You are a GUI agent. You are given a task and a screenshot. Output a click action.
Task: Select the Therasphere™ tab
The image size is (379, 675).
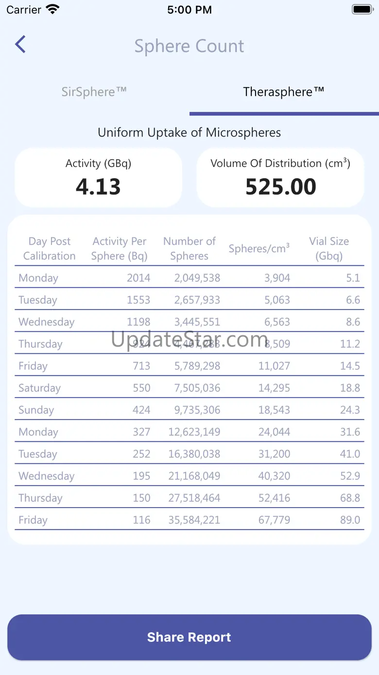pyautogui.click(x=284, y=92)
